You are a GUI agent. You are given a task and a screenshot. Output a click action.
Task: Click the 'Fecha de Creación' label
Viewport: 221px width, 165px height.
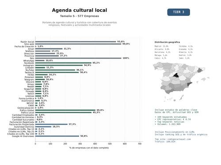(x=24, y=46)
